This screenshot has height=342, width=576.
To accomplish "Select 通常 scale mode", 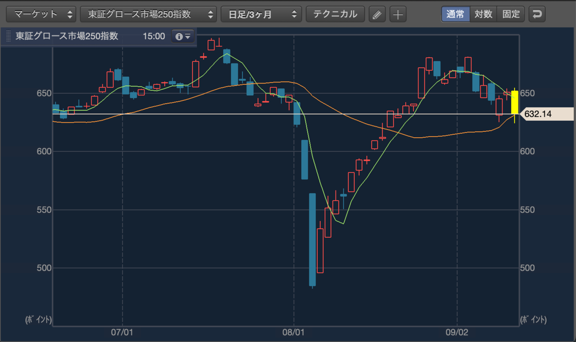I will point(455,14).
